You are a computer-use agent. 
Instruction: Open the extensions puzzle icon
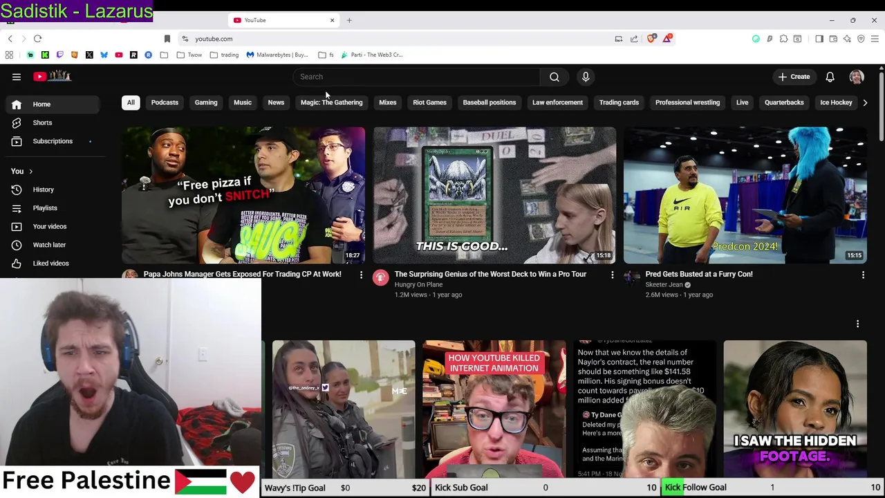pos(783,39)
